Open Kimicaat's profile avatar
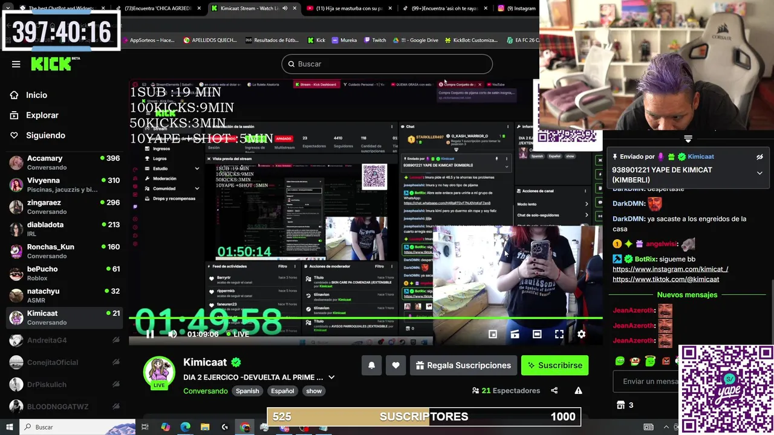 159,372
